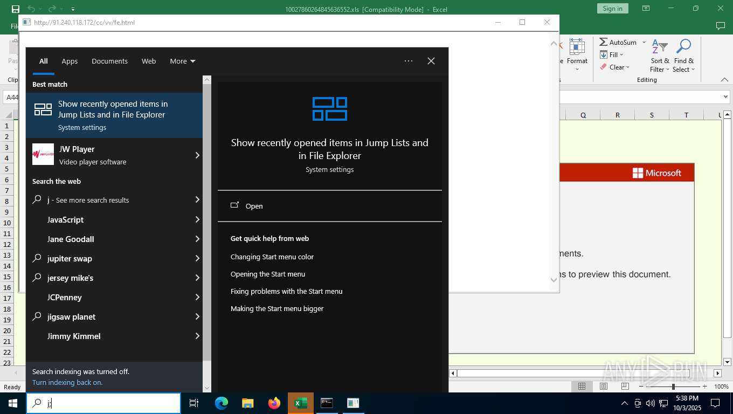Open search options ellipsis menu
733x414 pixels.
(409, 61)
